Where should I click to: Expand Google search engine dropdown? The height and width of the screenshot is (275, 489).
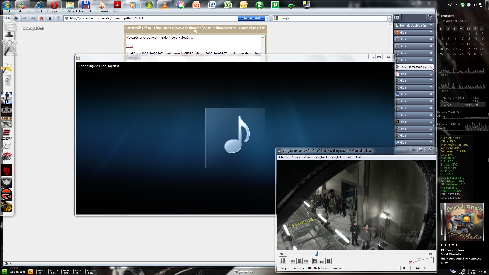(x=389, y=18)
